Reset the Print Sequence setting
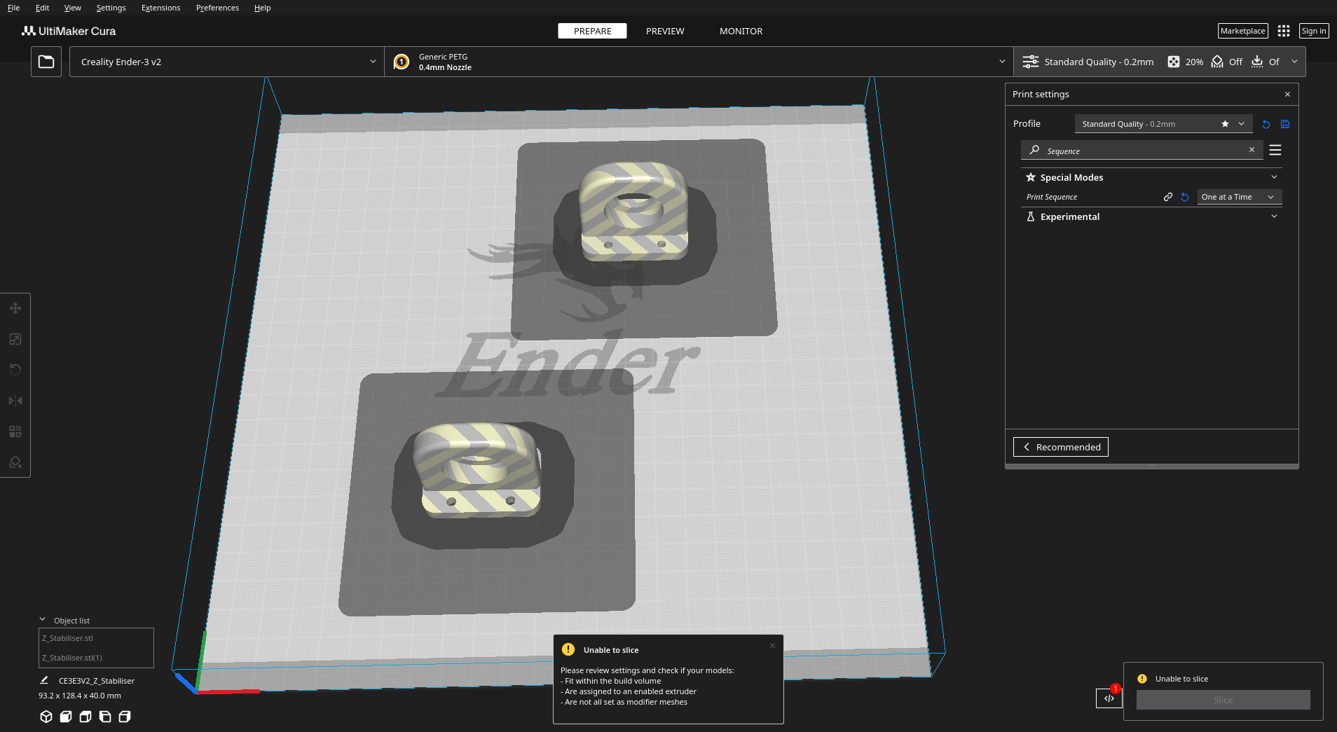The width and height of the screenshot is (1337, 732). pos(1184,197)
